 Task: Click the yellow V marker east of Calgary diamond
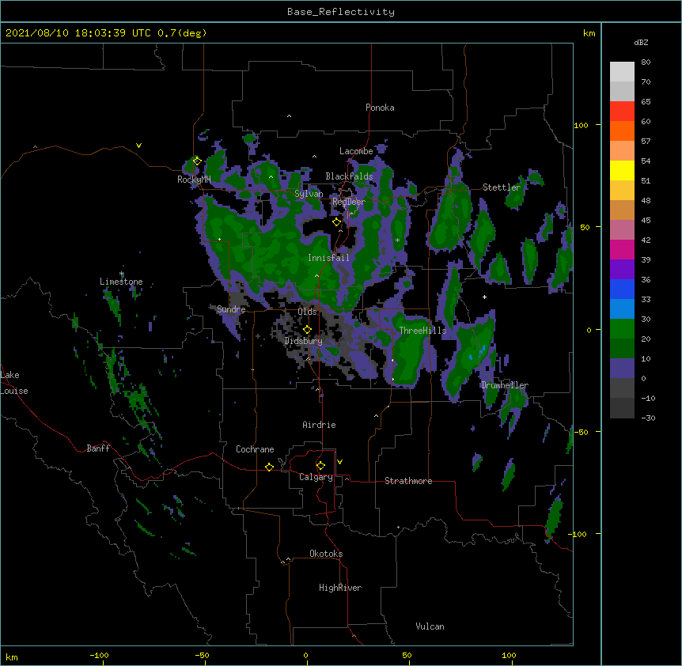tap(339, 462)
